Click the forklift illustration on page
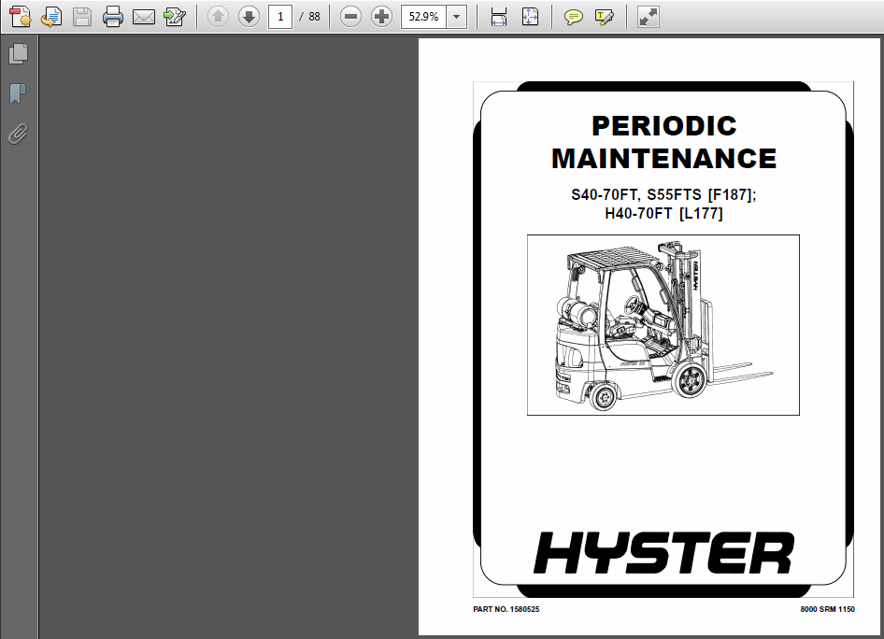This screenshot has width=884, height=639. click(x=663, y=325)
